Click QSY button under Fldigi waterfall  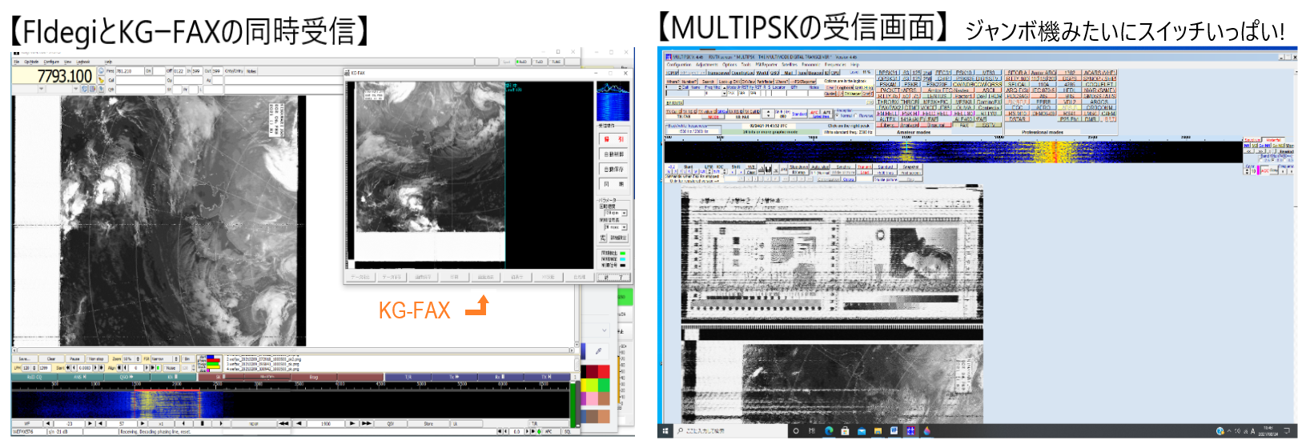point(390,423)
